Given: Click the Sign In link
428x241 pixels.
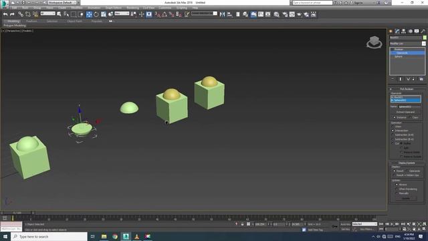Looking at the screenshot, I should [358, 3].
